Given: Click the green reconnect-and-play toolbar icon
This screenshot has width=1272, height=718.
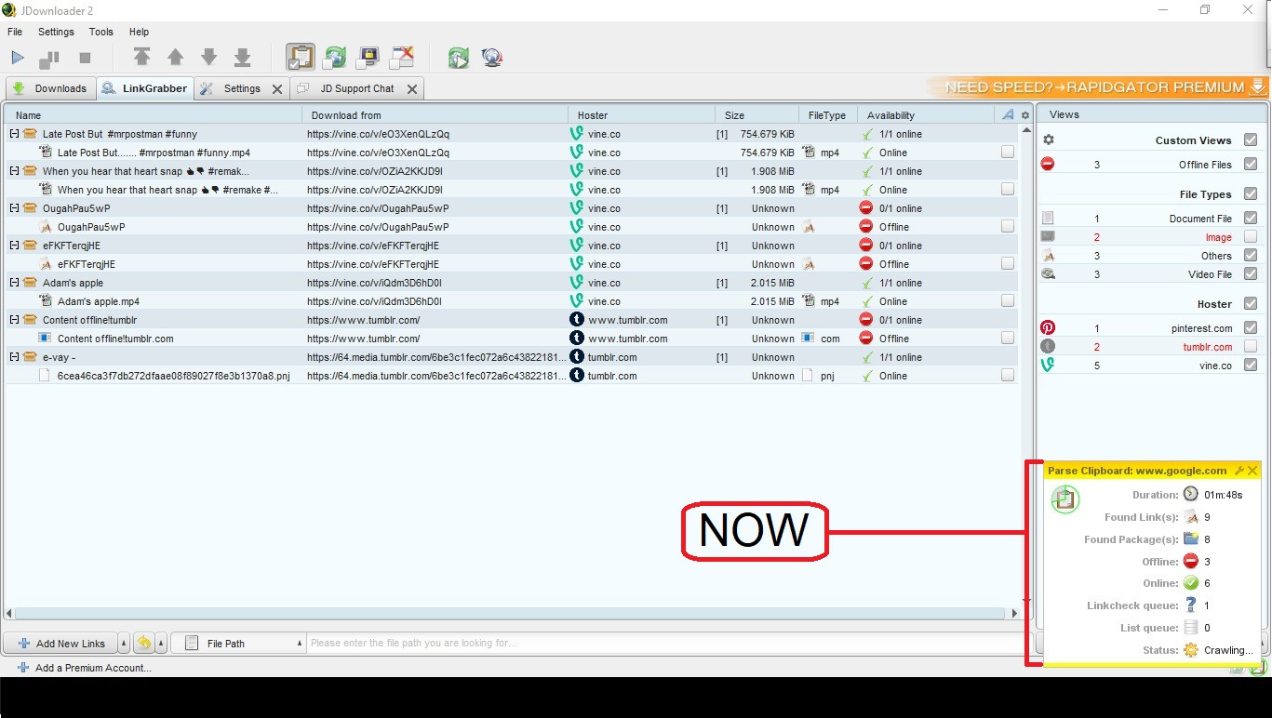Looking at the screenshot, I should point(458,58).
